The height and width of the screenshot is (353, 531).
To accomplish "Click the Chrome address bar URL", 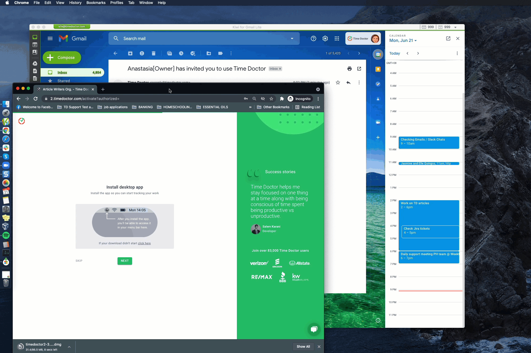I will [85, 99].
